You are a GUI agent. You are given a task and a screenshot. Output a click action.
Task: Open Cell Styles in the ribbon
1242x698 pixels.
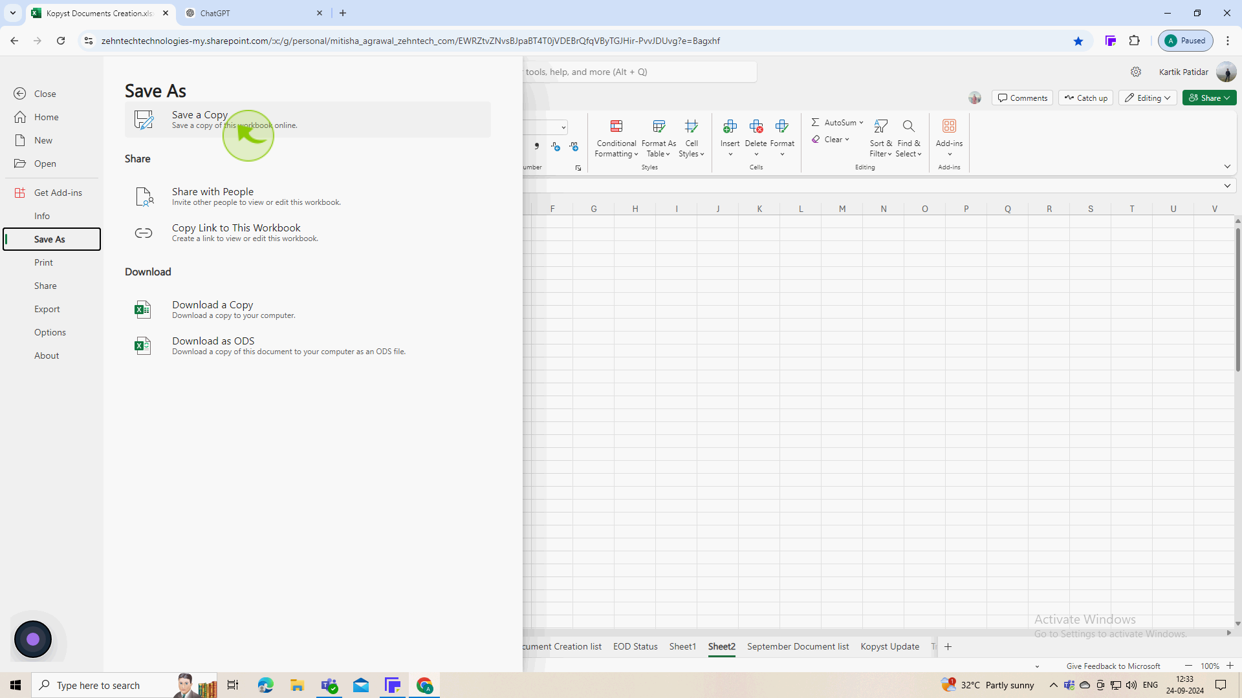click(x=692, y=139)
